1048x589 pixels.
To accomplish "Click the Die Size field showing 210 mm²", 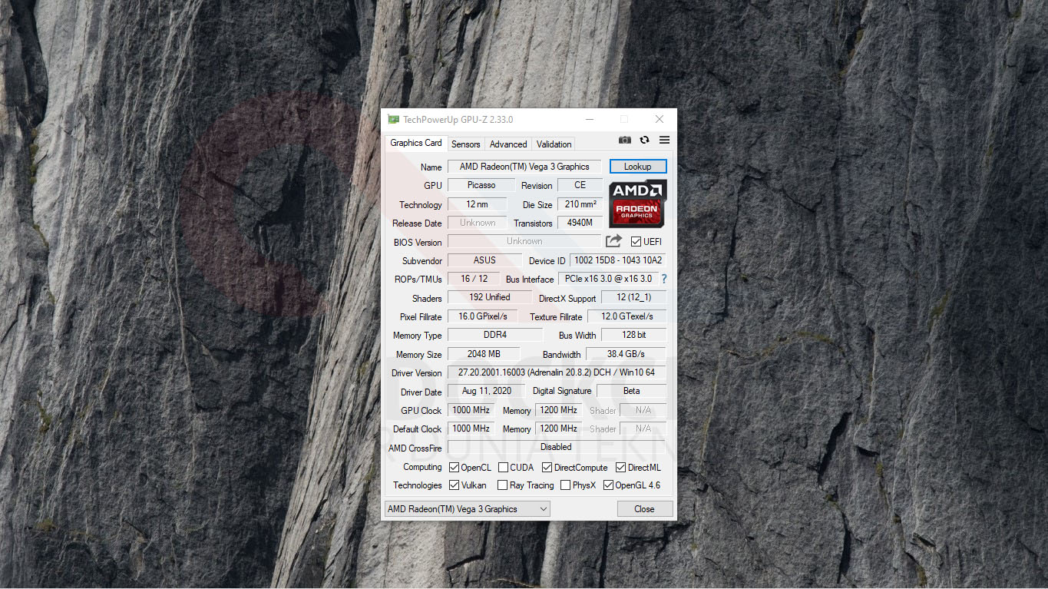I will (580, 204).
